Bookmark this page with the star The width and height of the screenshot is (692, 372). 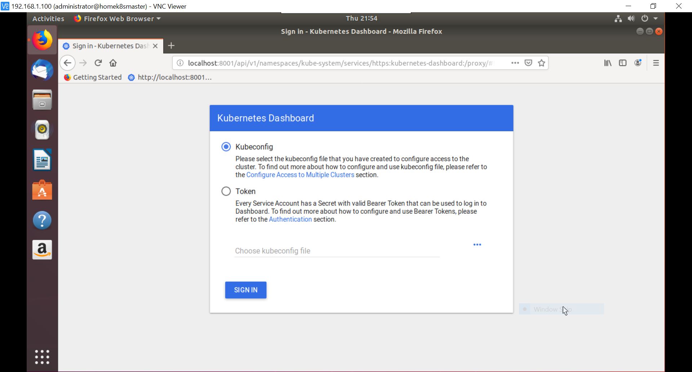541,63
